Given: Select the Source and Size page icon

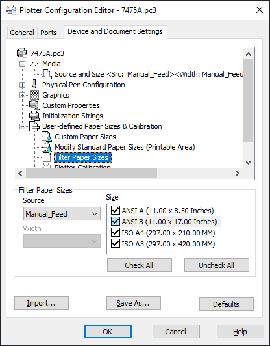Looking at the screenshot, I should tap(47, 74).
